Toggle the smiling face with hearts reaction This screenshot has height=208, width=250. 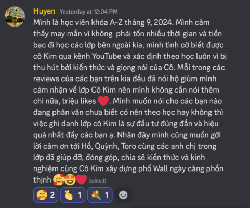click(x=46, y=195)
